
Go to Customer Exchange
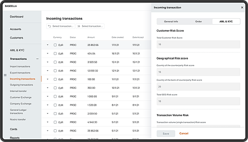[21, 97]
